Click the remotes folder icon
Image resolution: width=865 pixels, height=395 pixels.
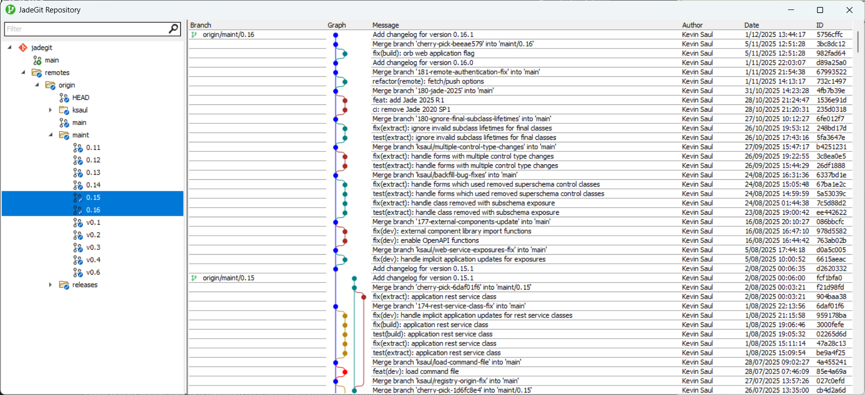point(36,73)
